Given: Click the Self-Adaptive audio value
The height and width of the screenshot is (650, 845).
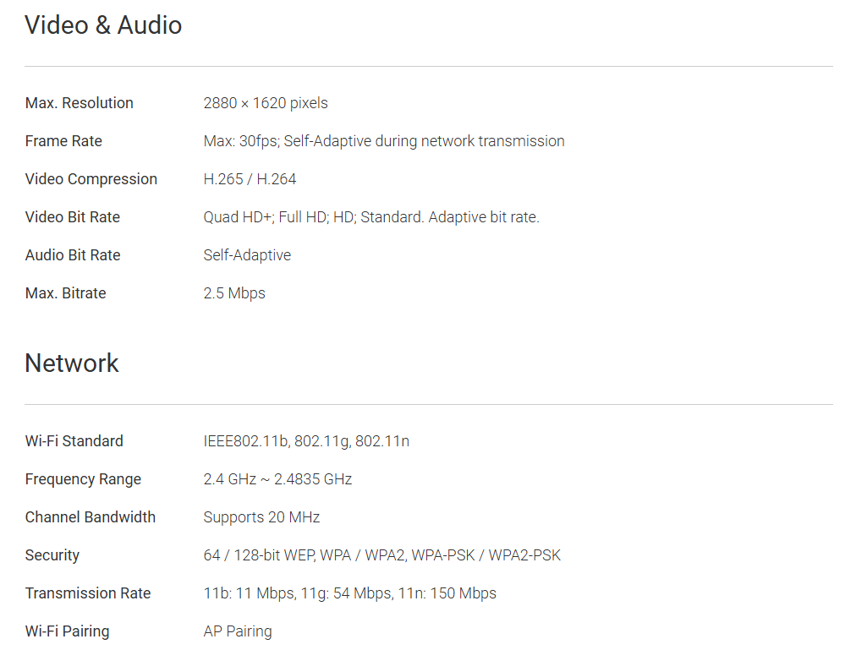Looking at the screenshot, I should pos(247,255).
